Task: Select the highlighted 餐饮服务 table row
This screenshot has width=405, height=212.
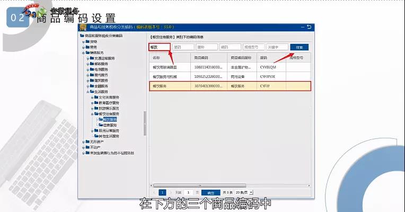Action: tap(230, 86)
